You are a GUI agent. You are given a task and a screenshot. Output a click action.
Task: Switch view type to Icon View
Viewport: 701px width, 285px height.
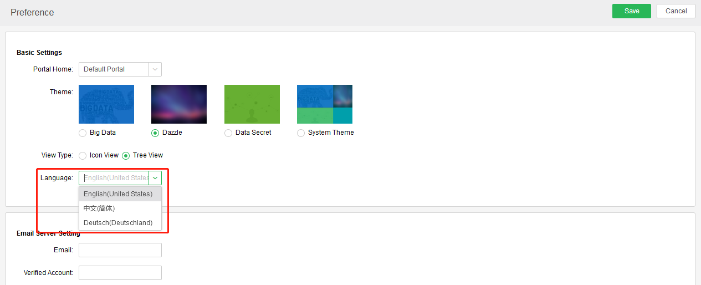tap(83, 156)
